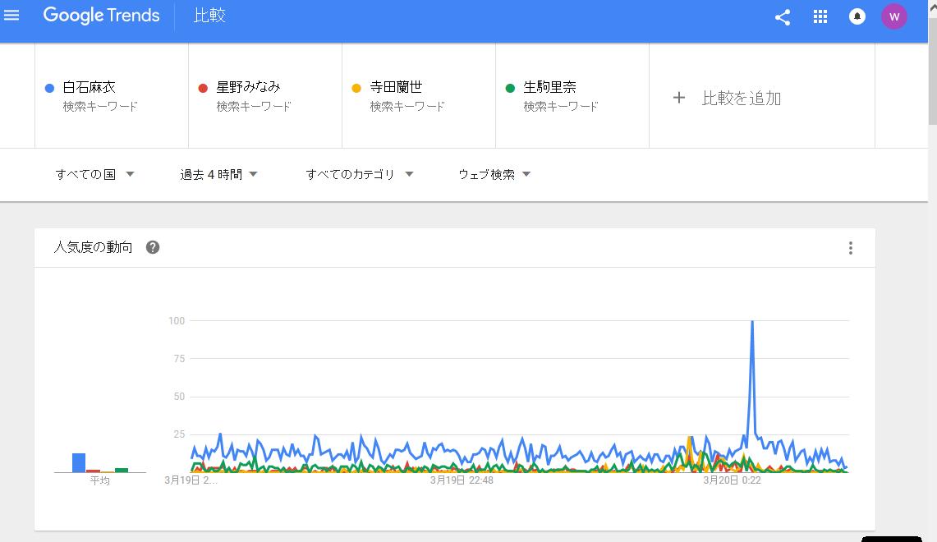Click the share icon in header
This screenshot has height=542, width=937.
pos(783,16)
